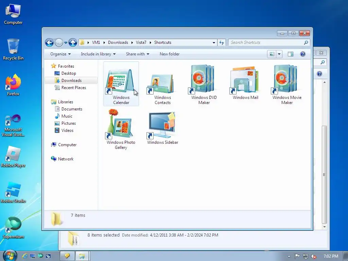This screenshot has height=261, width=348.
Task: Expand the arrow after Downloads in path
Action: coord(132,42)
